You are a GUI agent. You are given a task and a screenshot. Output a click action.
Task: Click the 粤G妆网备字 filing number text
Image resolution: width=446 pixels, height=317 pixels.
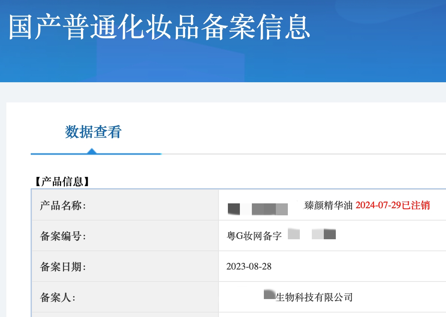coord(254,236)
